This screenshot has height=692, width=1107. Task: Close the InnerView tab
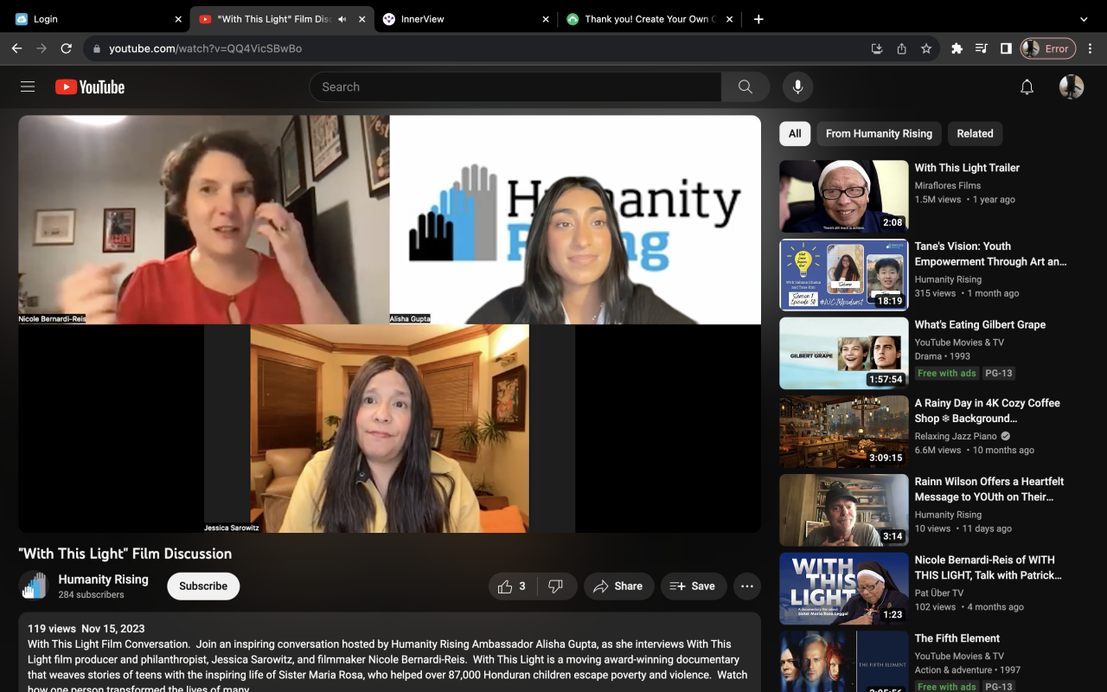(x=546, y=19)
